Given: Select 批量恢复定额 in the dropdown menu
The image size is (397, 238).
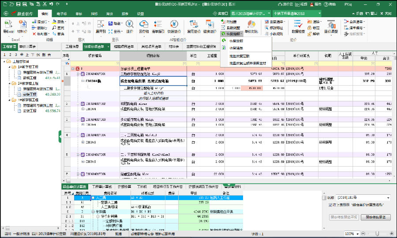Looking at the screenshot, I should pos(240,56).
